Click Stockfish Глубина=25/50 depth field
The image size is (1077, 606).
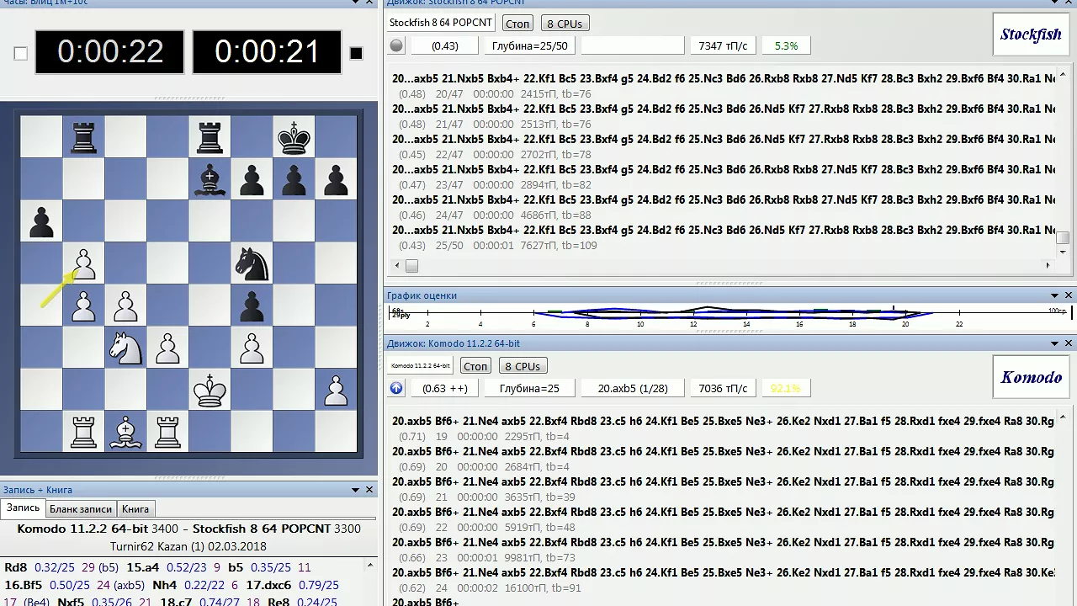click(x=529, y=45)
